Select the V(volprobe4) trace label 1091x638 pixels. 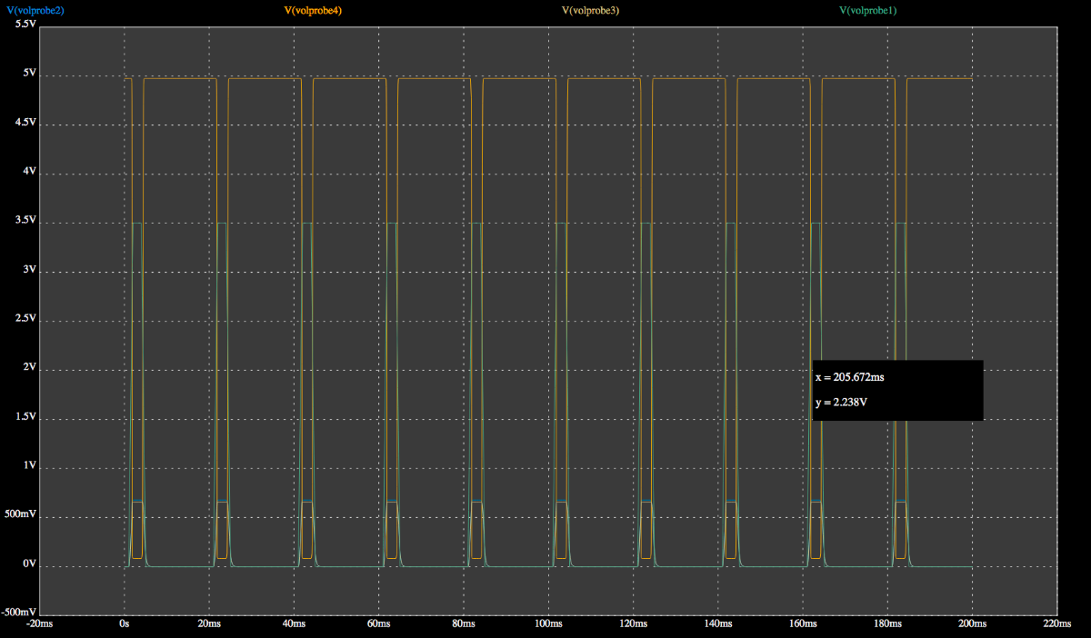314,10
